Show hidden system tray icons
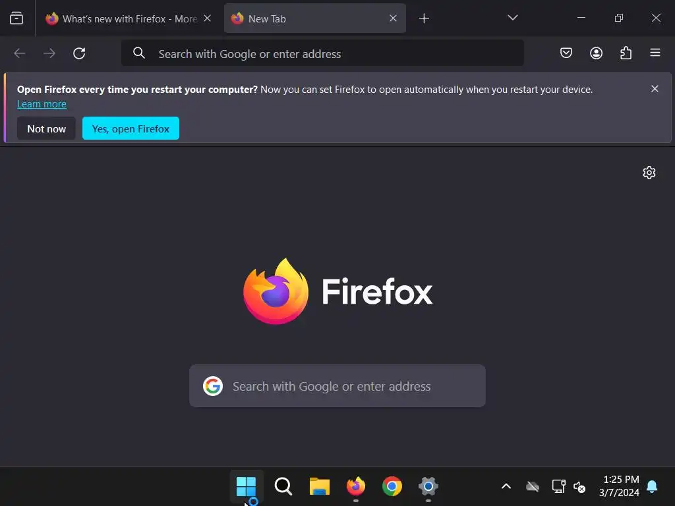The height and width of the screenshot is (506, 675). pos(506,486)
